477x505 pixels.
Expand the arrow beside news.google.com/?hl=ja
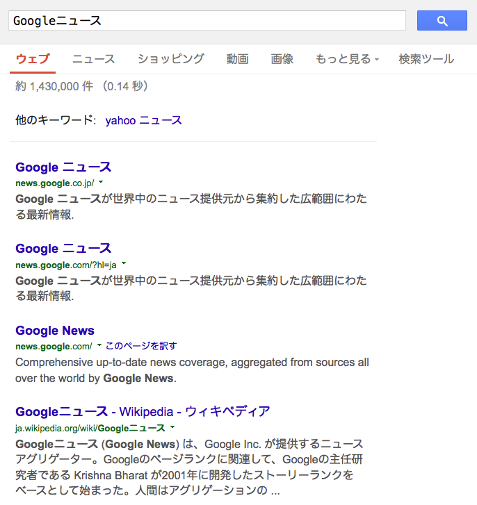[x=124, y=264]
